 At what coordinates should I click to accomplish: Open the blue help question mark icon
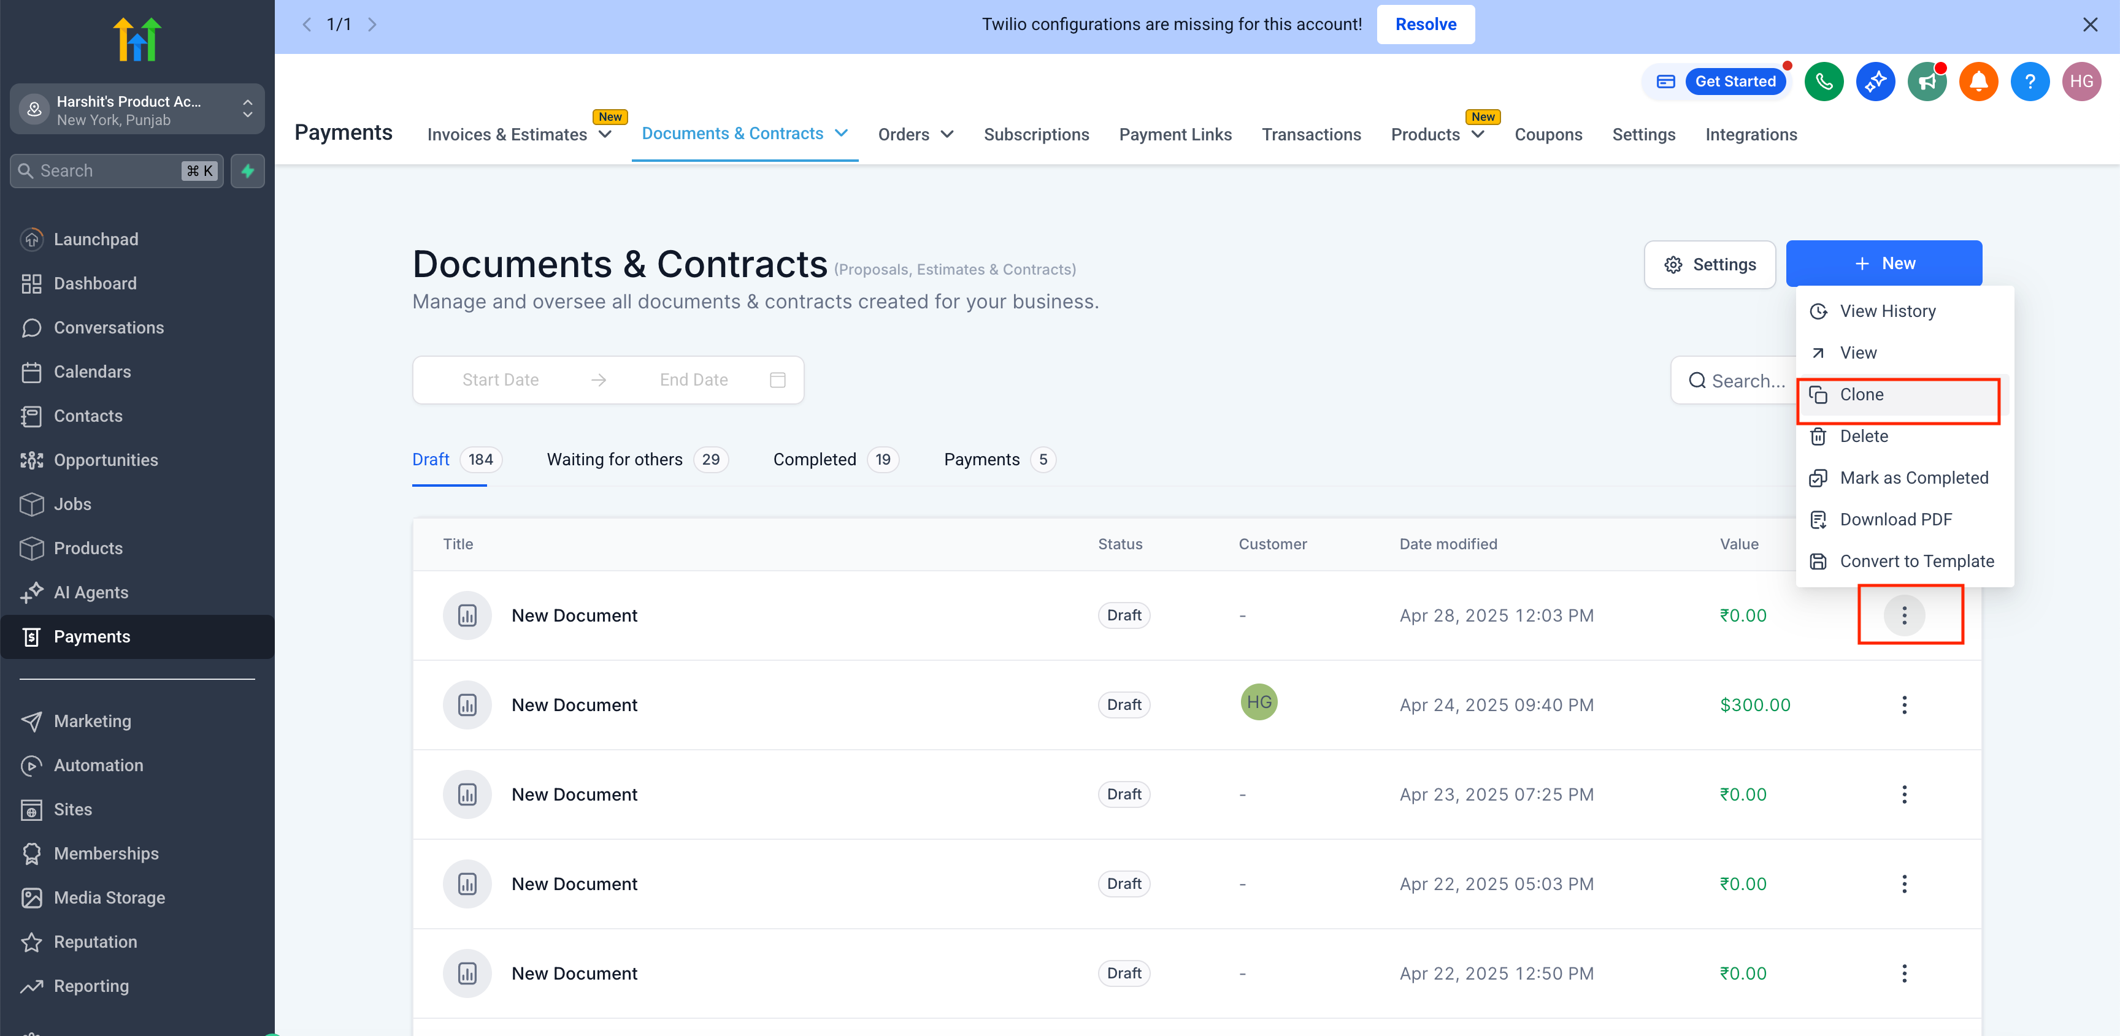point(2029,82)
